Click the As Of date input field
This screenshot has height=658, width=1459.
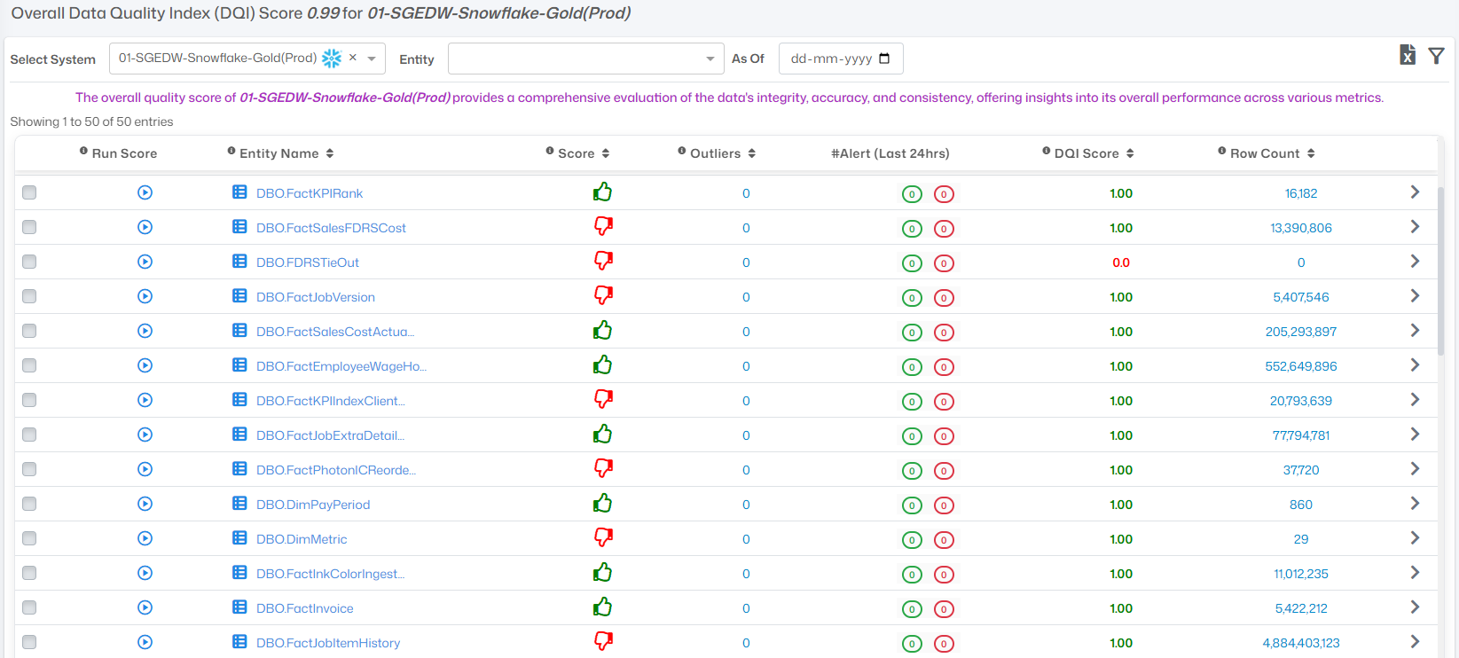pyautogui.click(x=841, y=59)
